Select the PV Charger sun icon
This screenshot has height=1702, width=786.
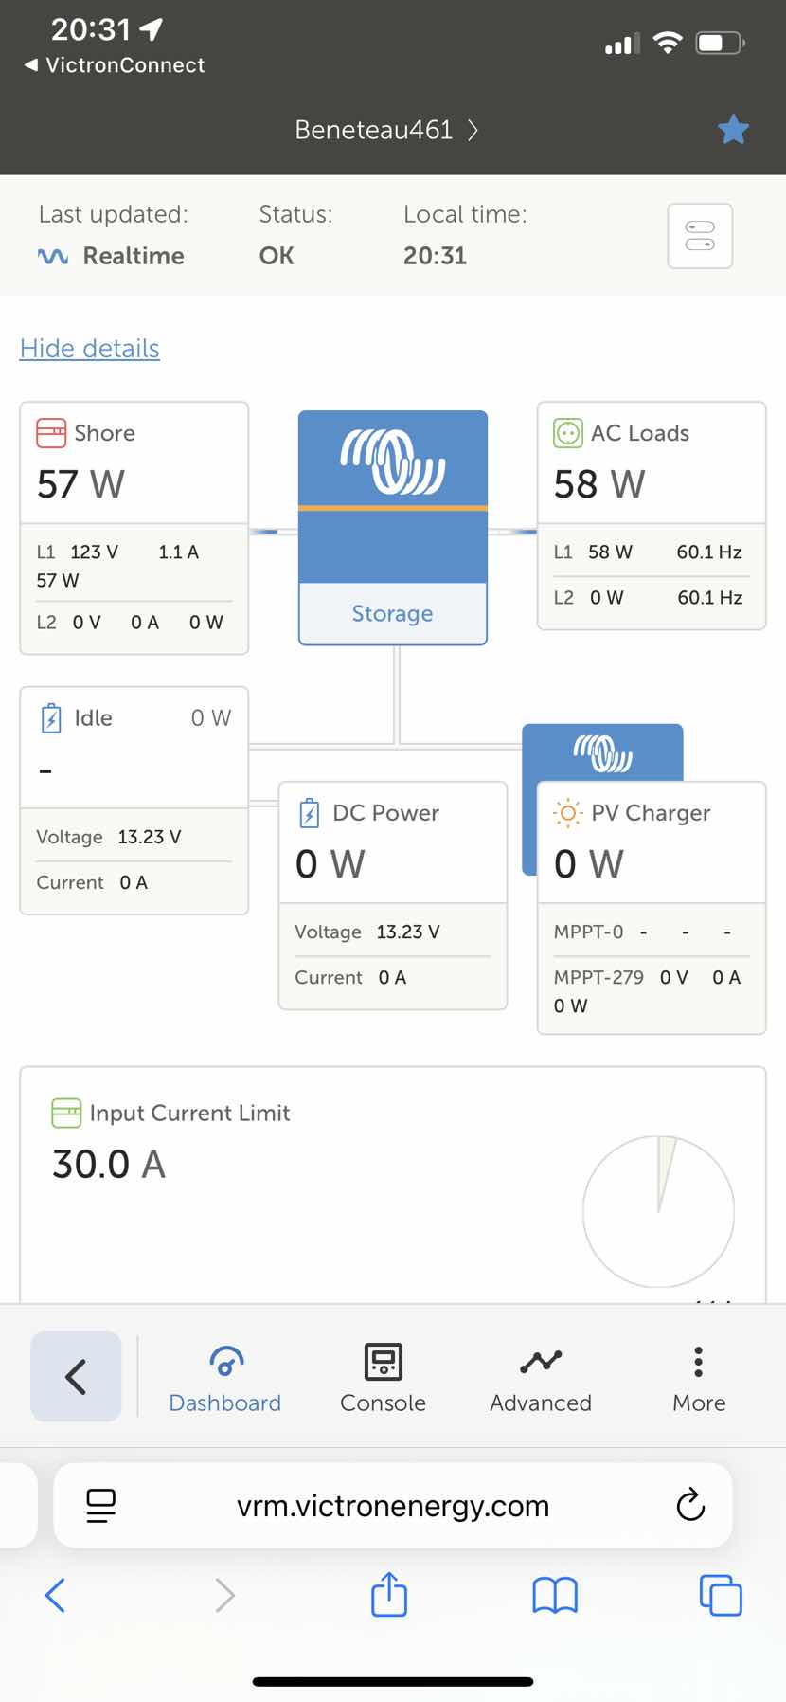pos(567,813)
